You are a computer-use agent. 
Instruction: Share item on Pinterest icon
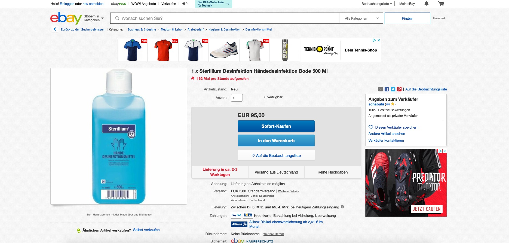point(399,89)
